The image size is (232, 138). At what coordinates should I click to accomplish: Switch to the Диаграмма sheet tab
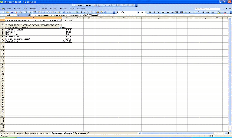[80, 133]
